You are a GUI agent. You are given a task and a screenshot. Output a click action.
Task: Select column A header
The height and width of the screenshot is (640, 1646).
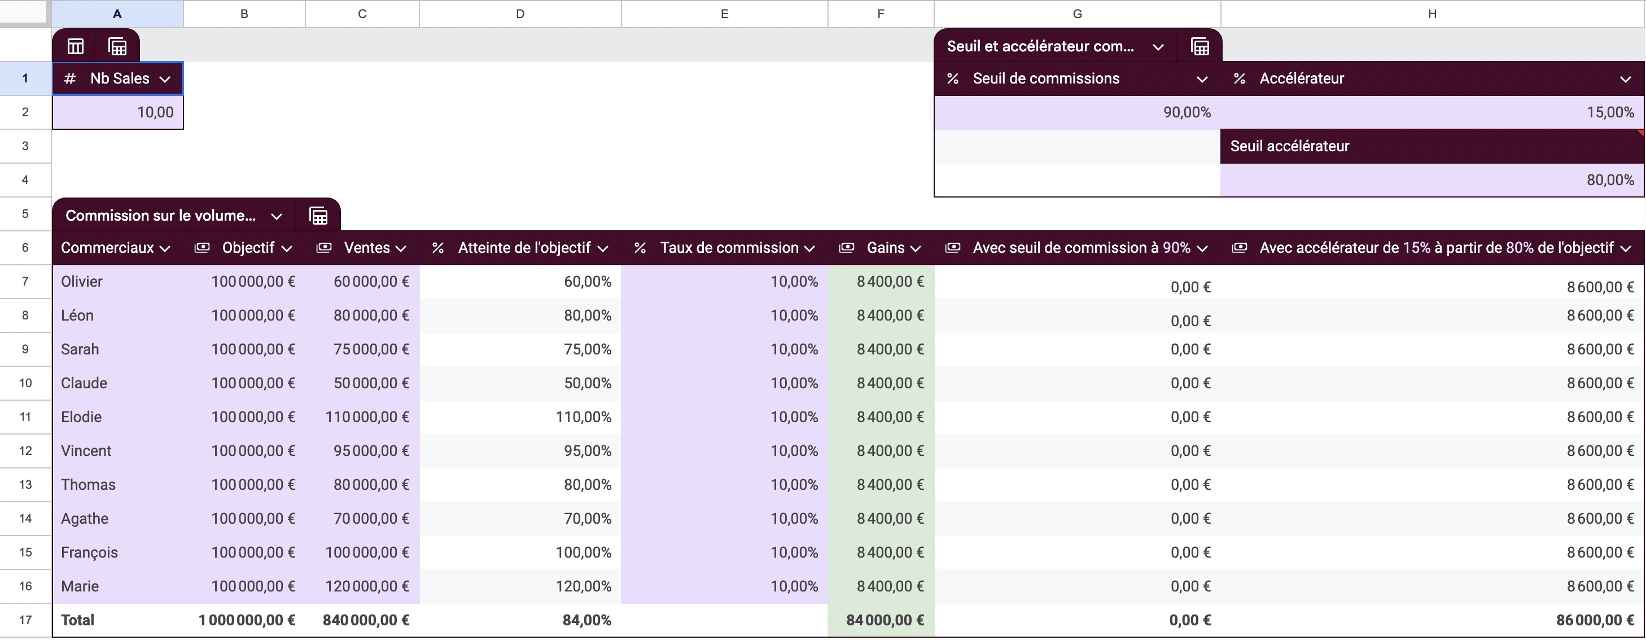click(117, 14)
